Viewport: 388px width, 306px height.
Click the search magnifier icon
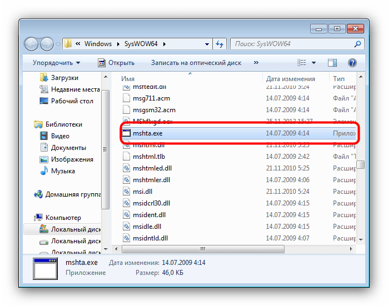click(357, 44)
